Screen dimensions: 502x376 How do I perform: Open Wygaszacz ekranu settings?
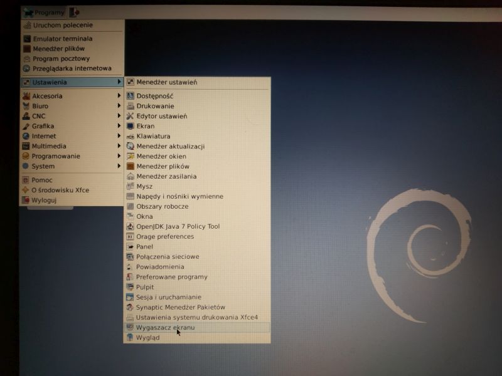tap(165, 327)
